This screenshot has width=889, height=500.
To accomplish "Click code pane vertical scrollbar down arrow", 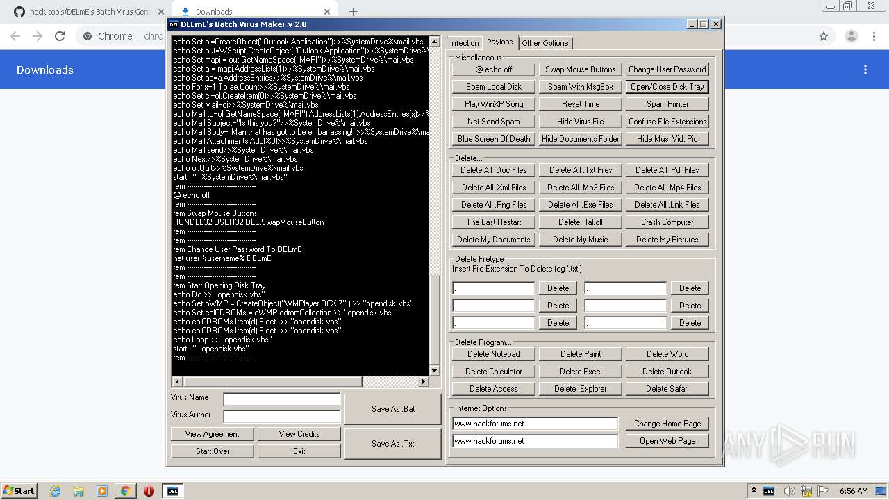I will click(x=435, y=371).
